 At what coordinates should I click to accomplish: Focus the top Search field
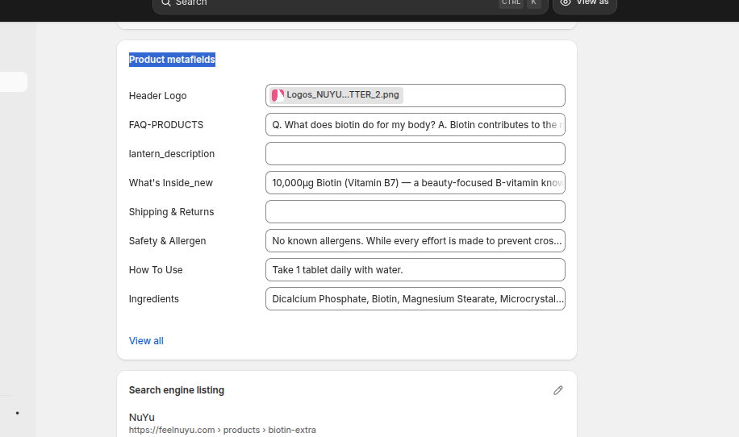[x=323, y=3]
